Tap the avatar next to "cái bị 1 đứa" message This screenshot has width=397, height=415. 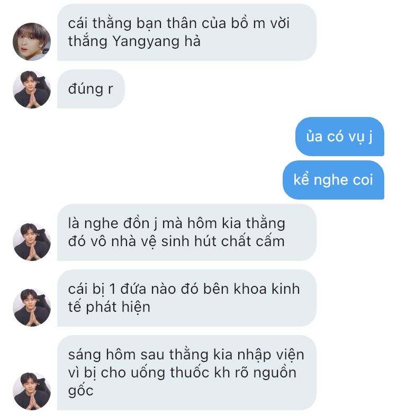32,308
